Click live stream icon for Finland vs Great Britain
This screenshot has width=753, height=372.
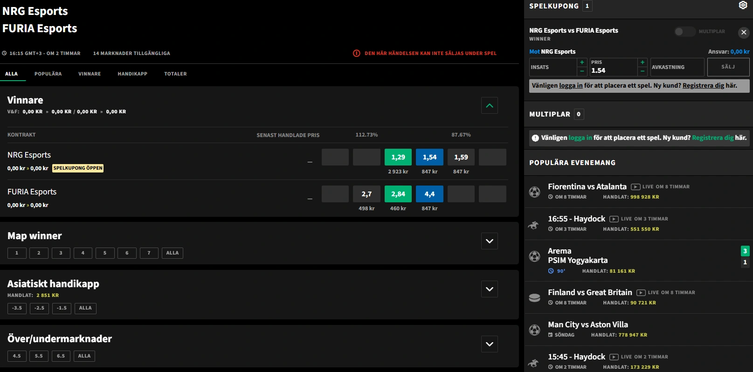coord(641,293)
